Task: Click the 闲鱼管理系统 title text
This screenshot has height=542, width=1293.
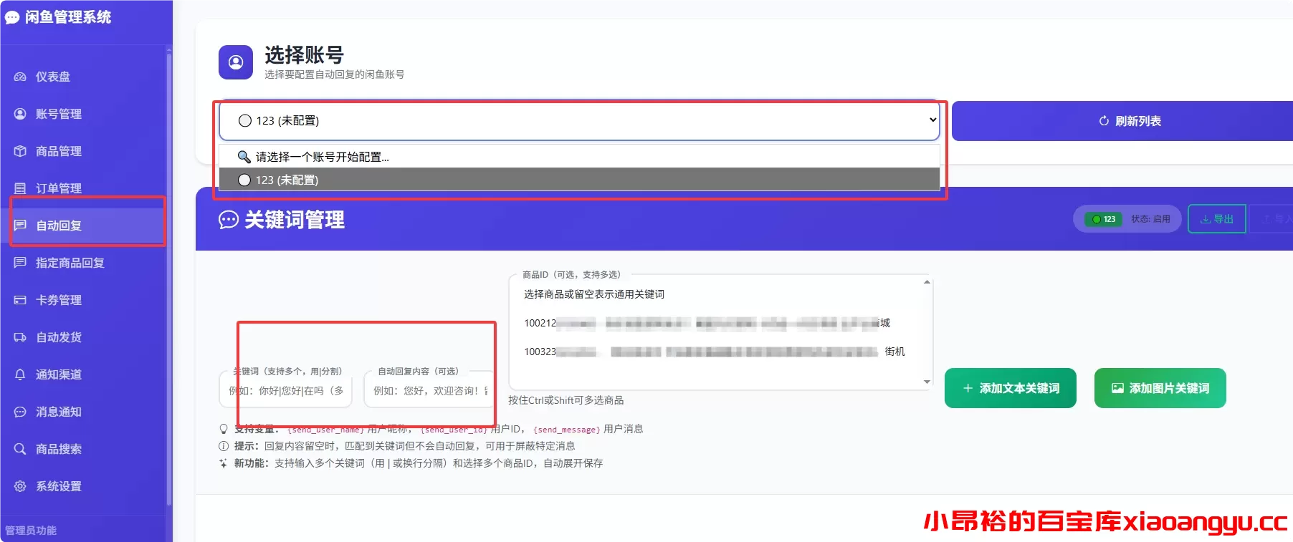Action: (68, 17)
